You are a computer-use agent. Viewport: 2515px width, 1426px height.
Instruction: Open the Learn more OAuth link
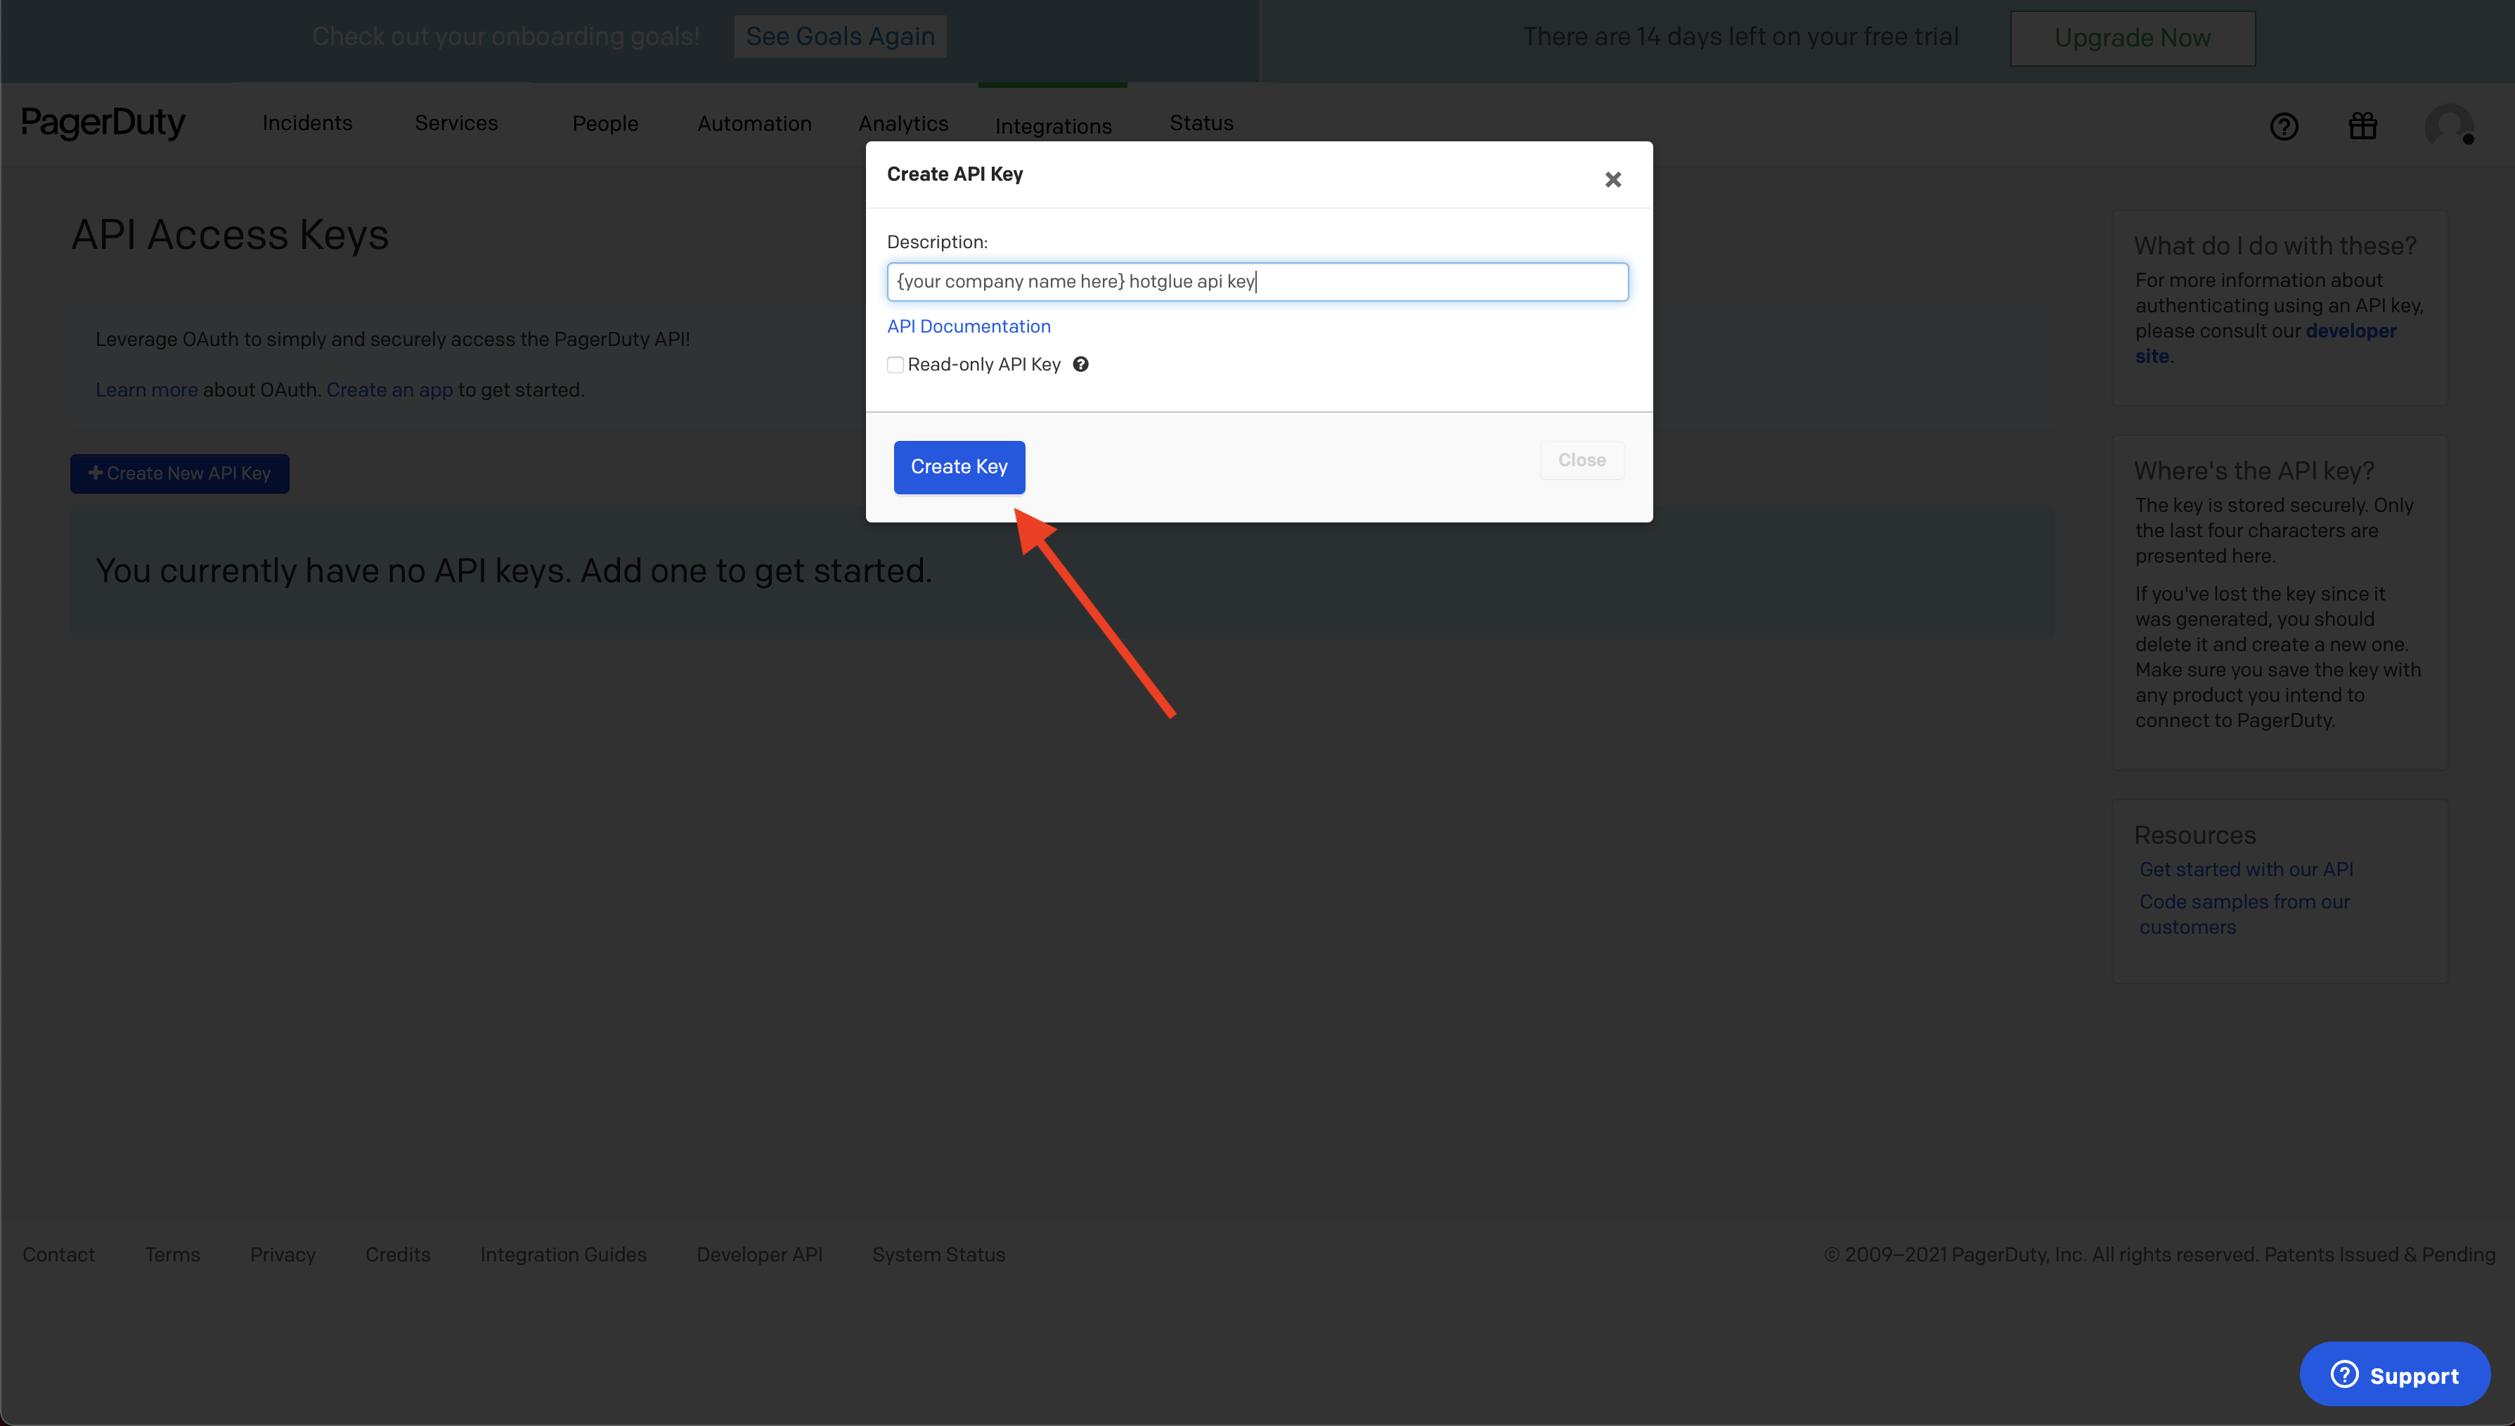(146, 390)
